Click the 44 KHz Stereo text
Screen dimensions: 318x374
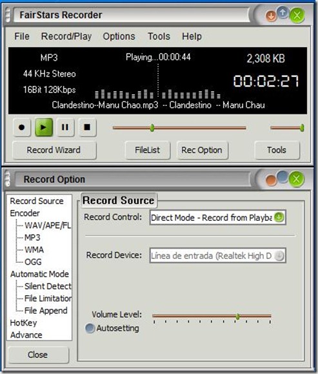click(x=50, y=74)
